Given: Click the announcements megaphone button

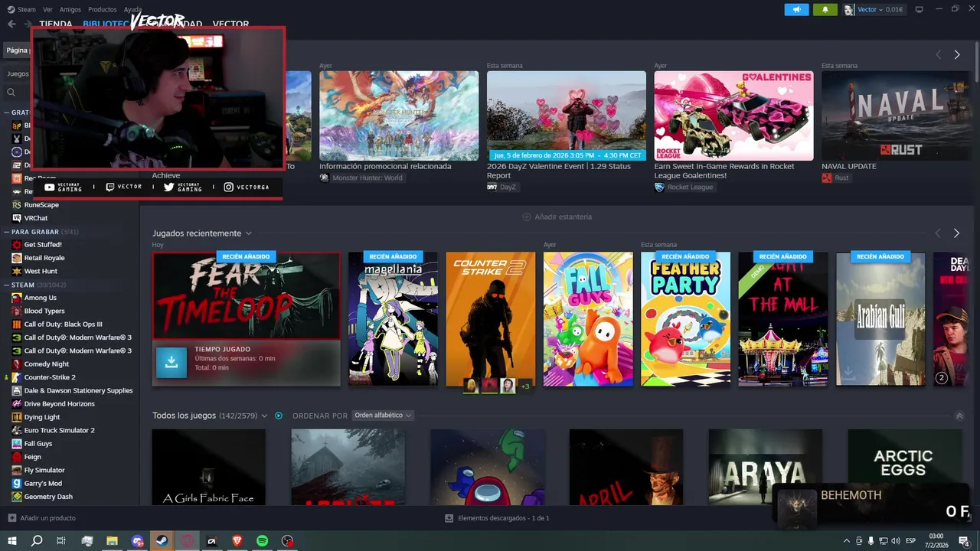Looking at the screenshot, I should click(796, 10).
